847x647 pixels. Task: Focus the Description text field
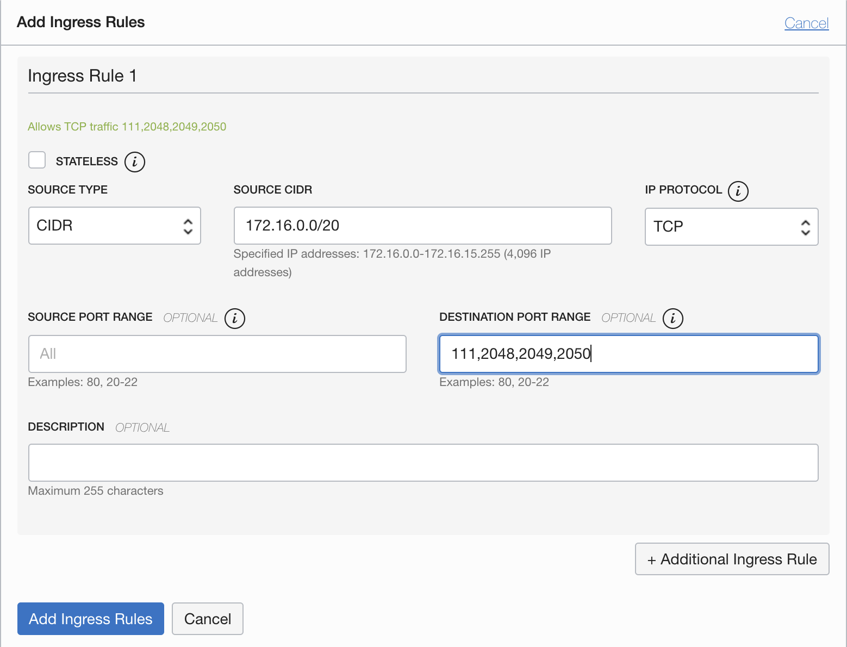click(x=423, y=463)
